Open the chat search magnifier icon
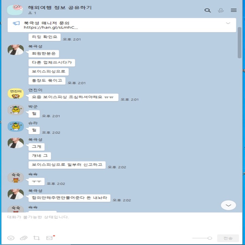Screen dimensions: 245x245 (208, 10)
